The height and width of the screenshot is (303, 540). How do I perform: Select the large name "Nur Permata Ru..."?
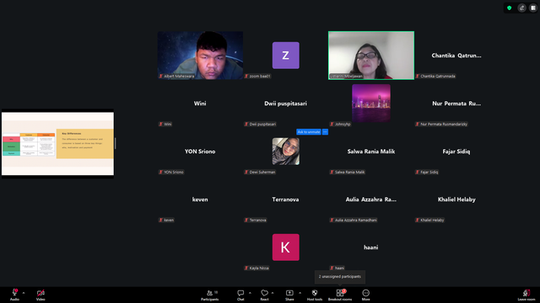456,104
